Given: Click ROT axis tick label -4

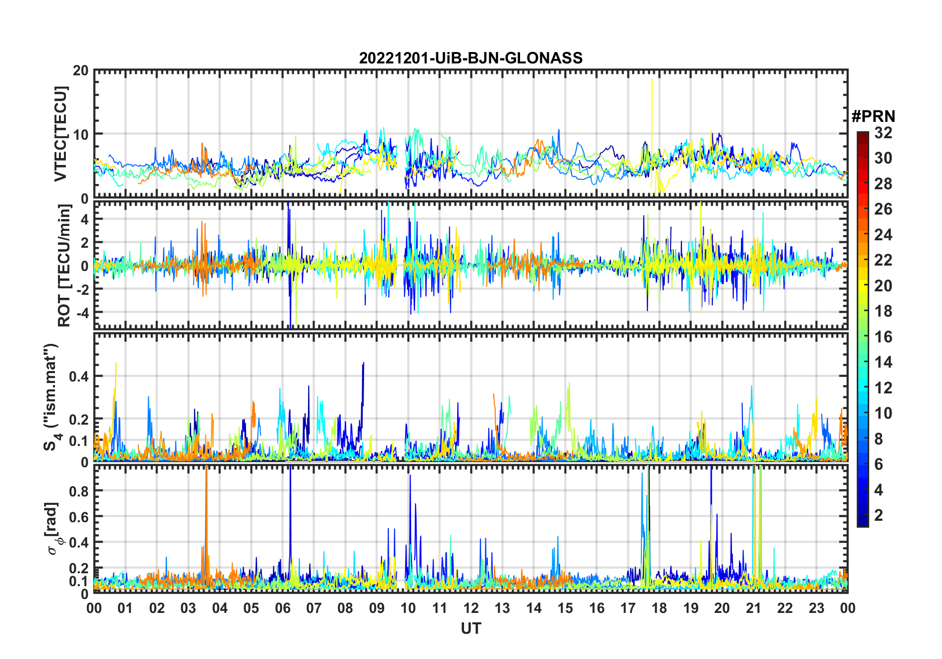Looking at the screenshot, I should (x=82, y=313).
